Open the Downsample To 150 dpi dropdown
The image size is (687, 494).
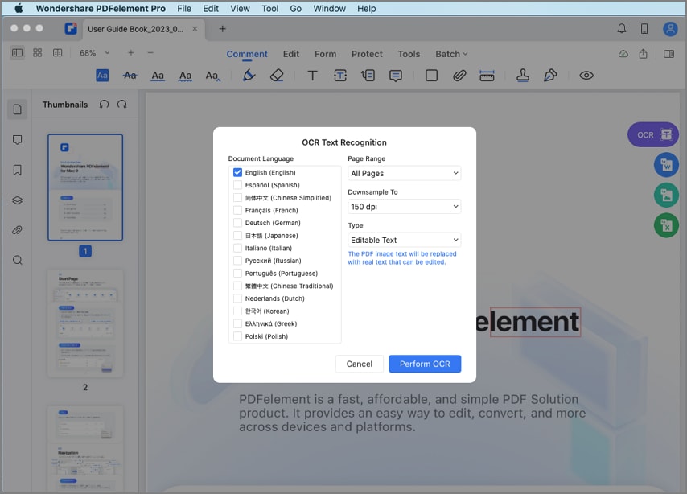404,207
